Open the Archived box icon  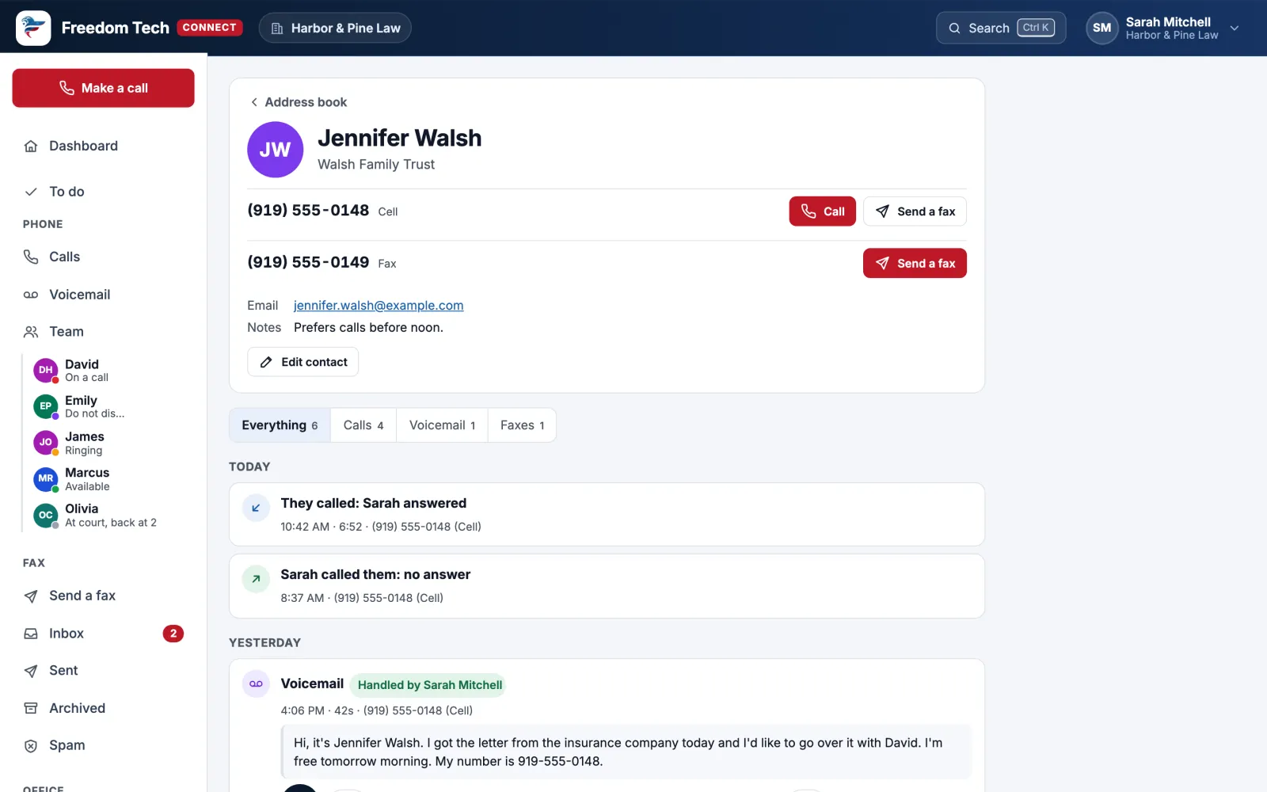tap(31, 708)
